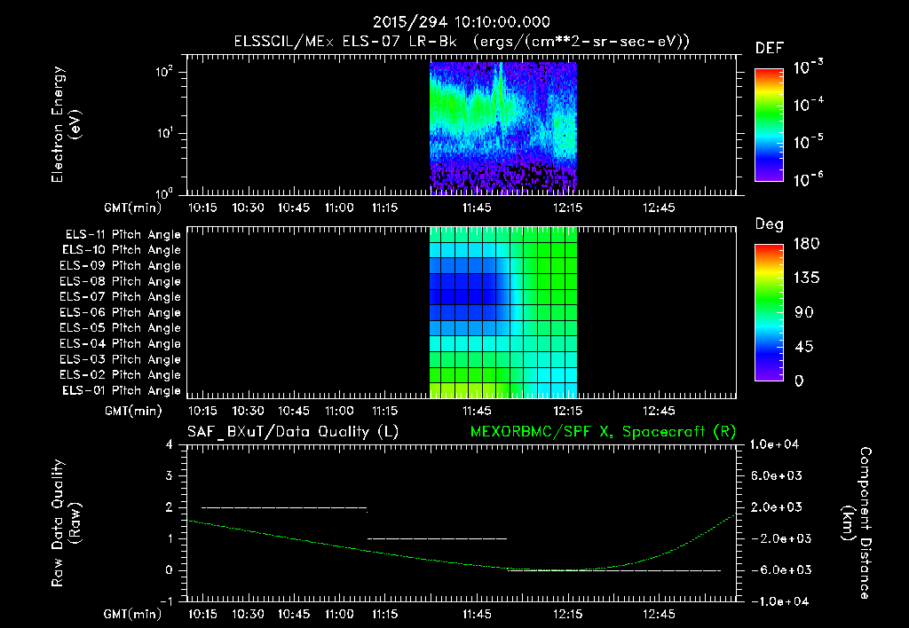Click the ELS-05 Pitch Angle row label
This screenshot has height=628, width=909.
[120, 328]
